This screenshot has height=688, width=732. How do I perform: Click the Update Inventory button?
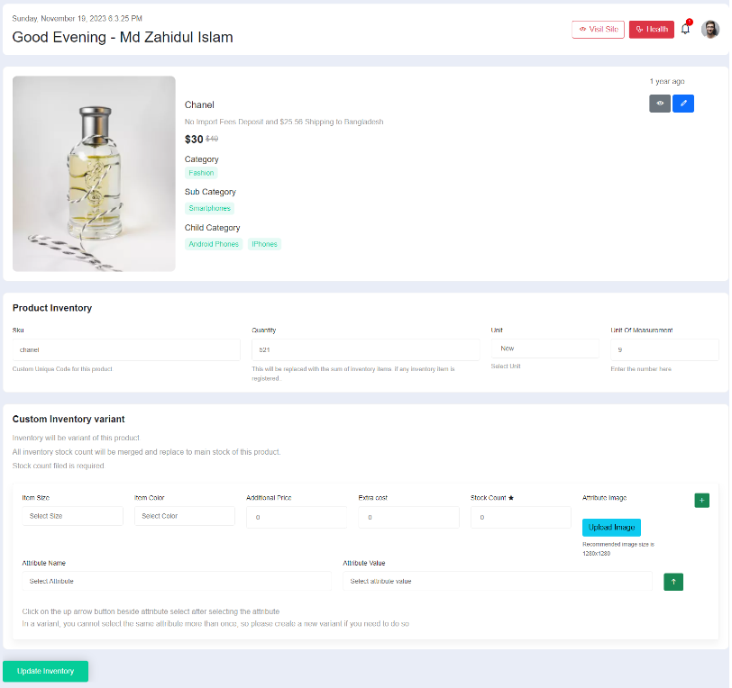45,671
